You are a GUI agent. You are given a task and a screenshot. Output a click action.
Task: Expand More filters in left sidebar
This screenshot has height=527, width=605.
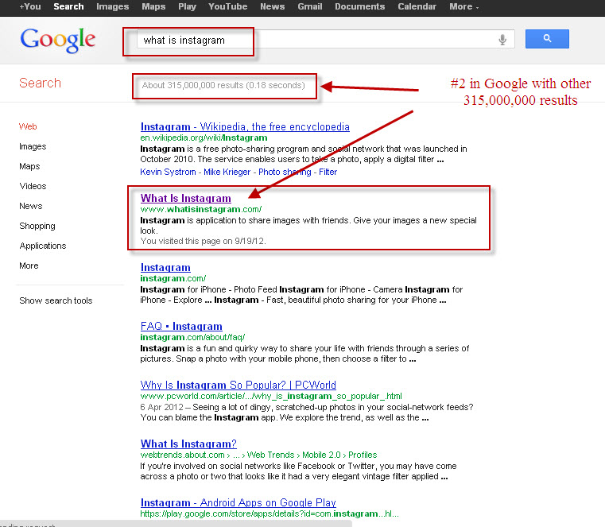click(x=29, y=265)
